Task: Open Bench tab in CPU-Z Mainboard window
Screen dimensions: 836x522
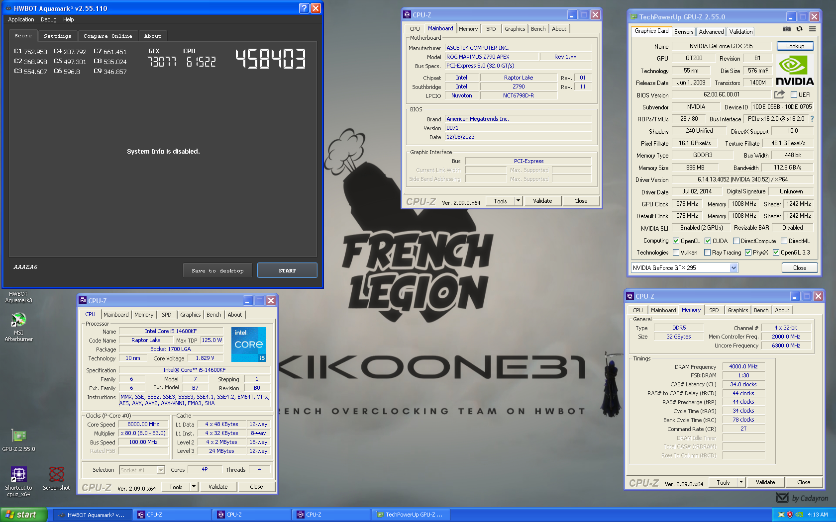Action: pos(538,29)
